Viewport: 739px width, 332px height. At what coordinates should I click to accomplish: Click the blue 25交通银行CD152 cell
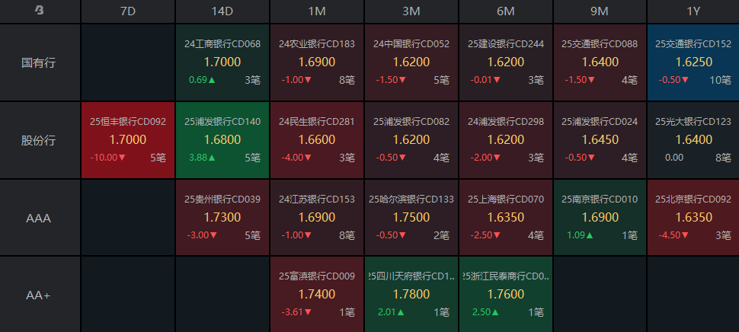click(692, 62)
